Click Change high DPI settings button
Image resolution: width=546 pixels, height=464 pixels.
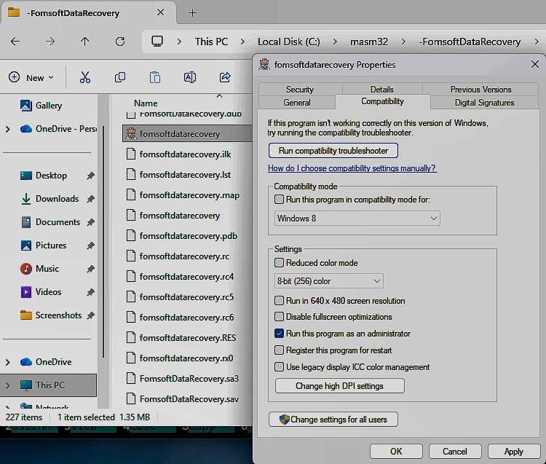coord(339,386)
